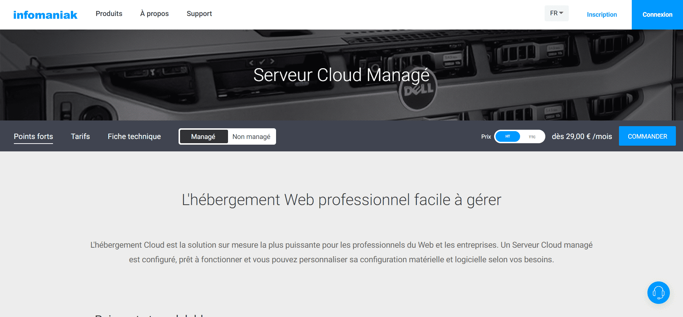Click the 'dès 29,00 € /mois' price text
Image resolution: width=683 pixels, height=317 pixels.
(582, 136)
